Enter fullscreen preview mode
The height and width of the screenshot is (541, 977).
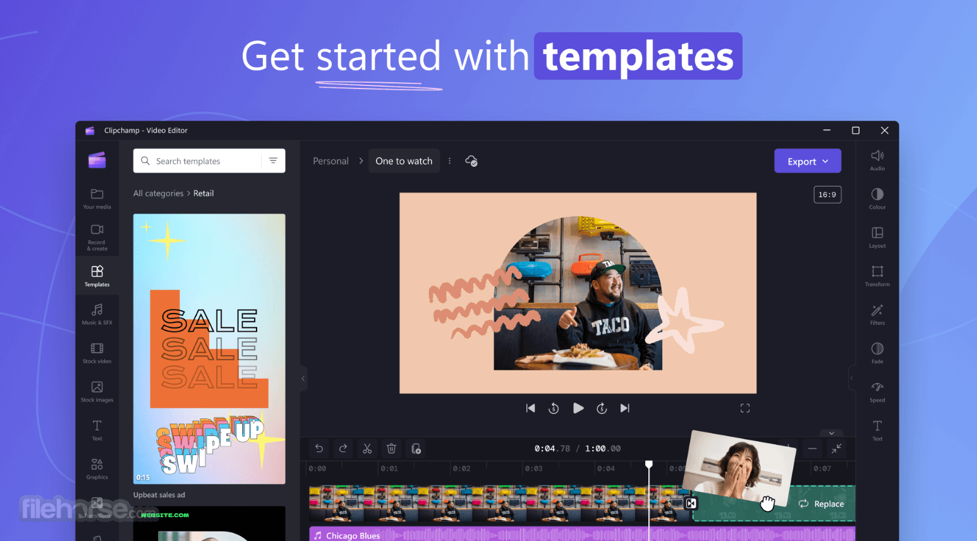click(x=745, y=408)
